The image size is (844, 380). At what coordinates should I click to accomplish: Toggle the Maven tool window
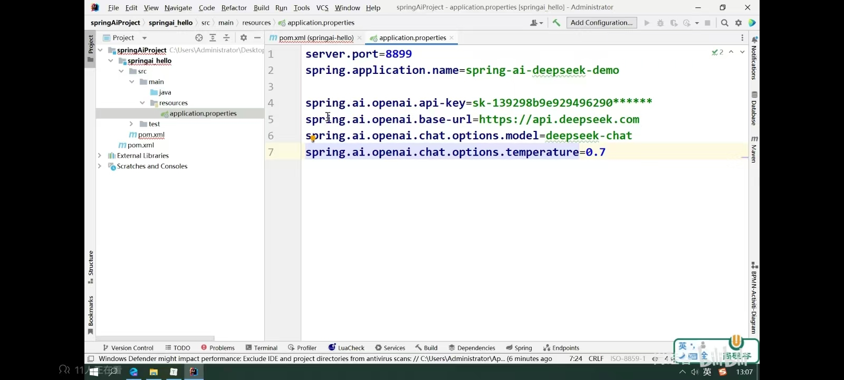coord(754,149)
